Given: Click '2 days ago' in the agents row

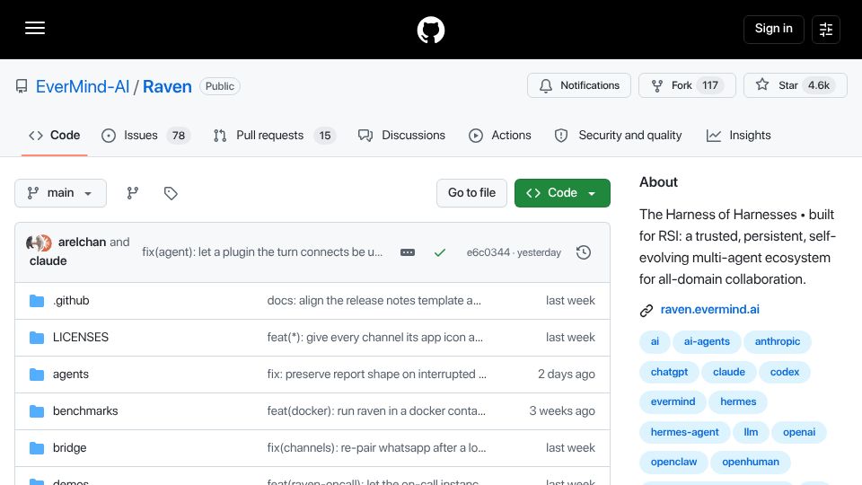Looking at the screenshot, I should 567,375.
